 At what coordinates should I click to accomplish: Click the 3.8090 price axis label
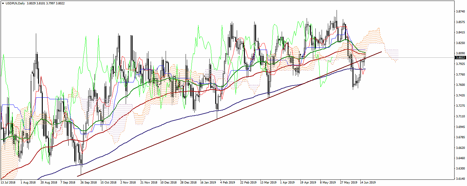click(x=460, y=53)
